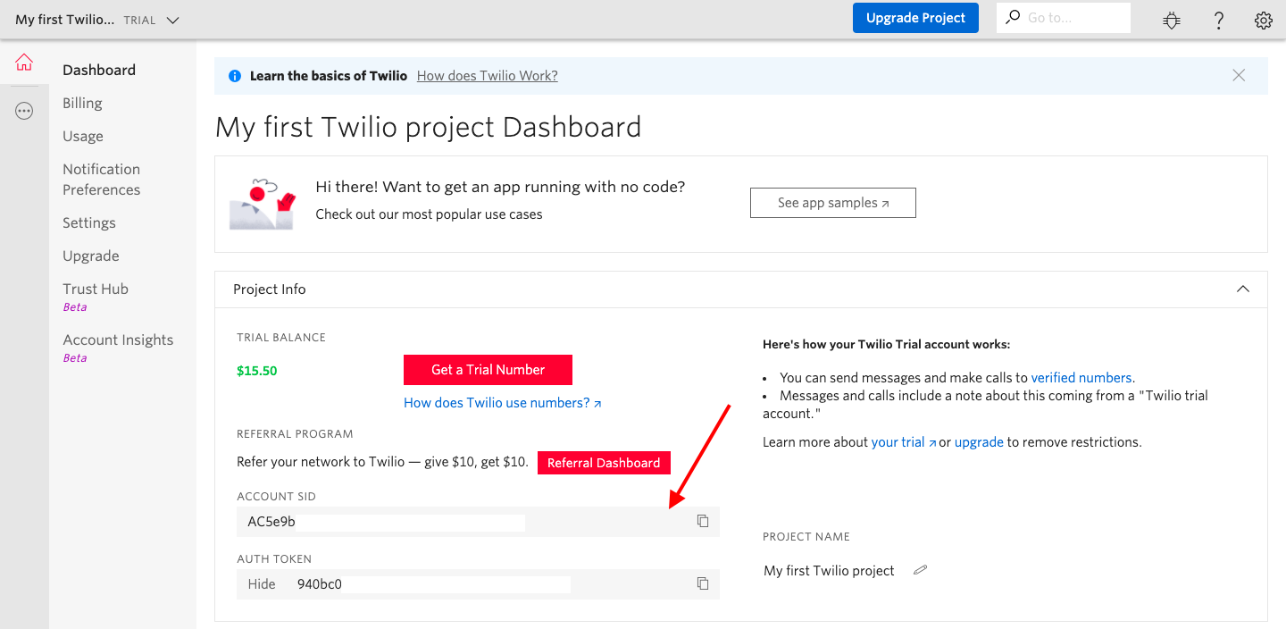The height and width of the screenshot is (629, 1286).
Task: Open the debugger alerts icon
Action: tap(1171, 20)
